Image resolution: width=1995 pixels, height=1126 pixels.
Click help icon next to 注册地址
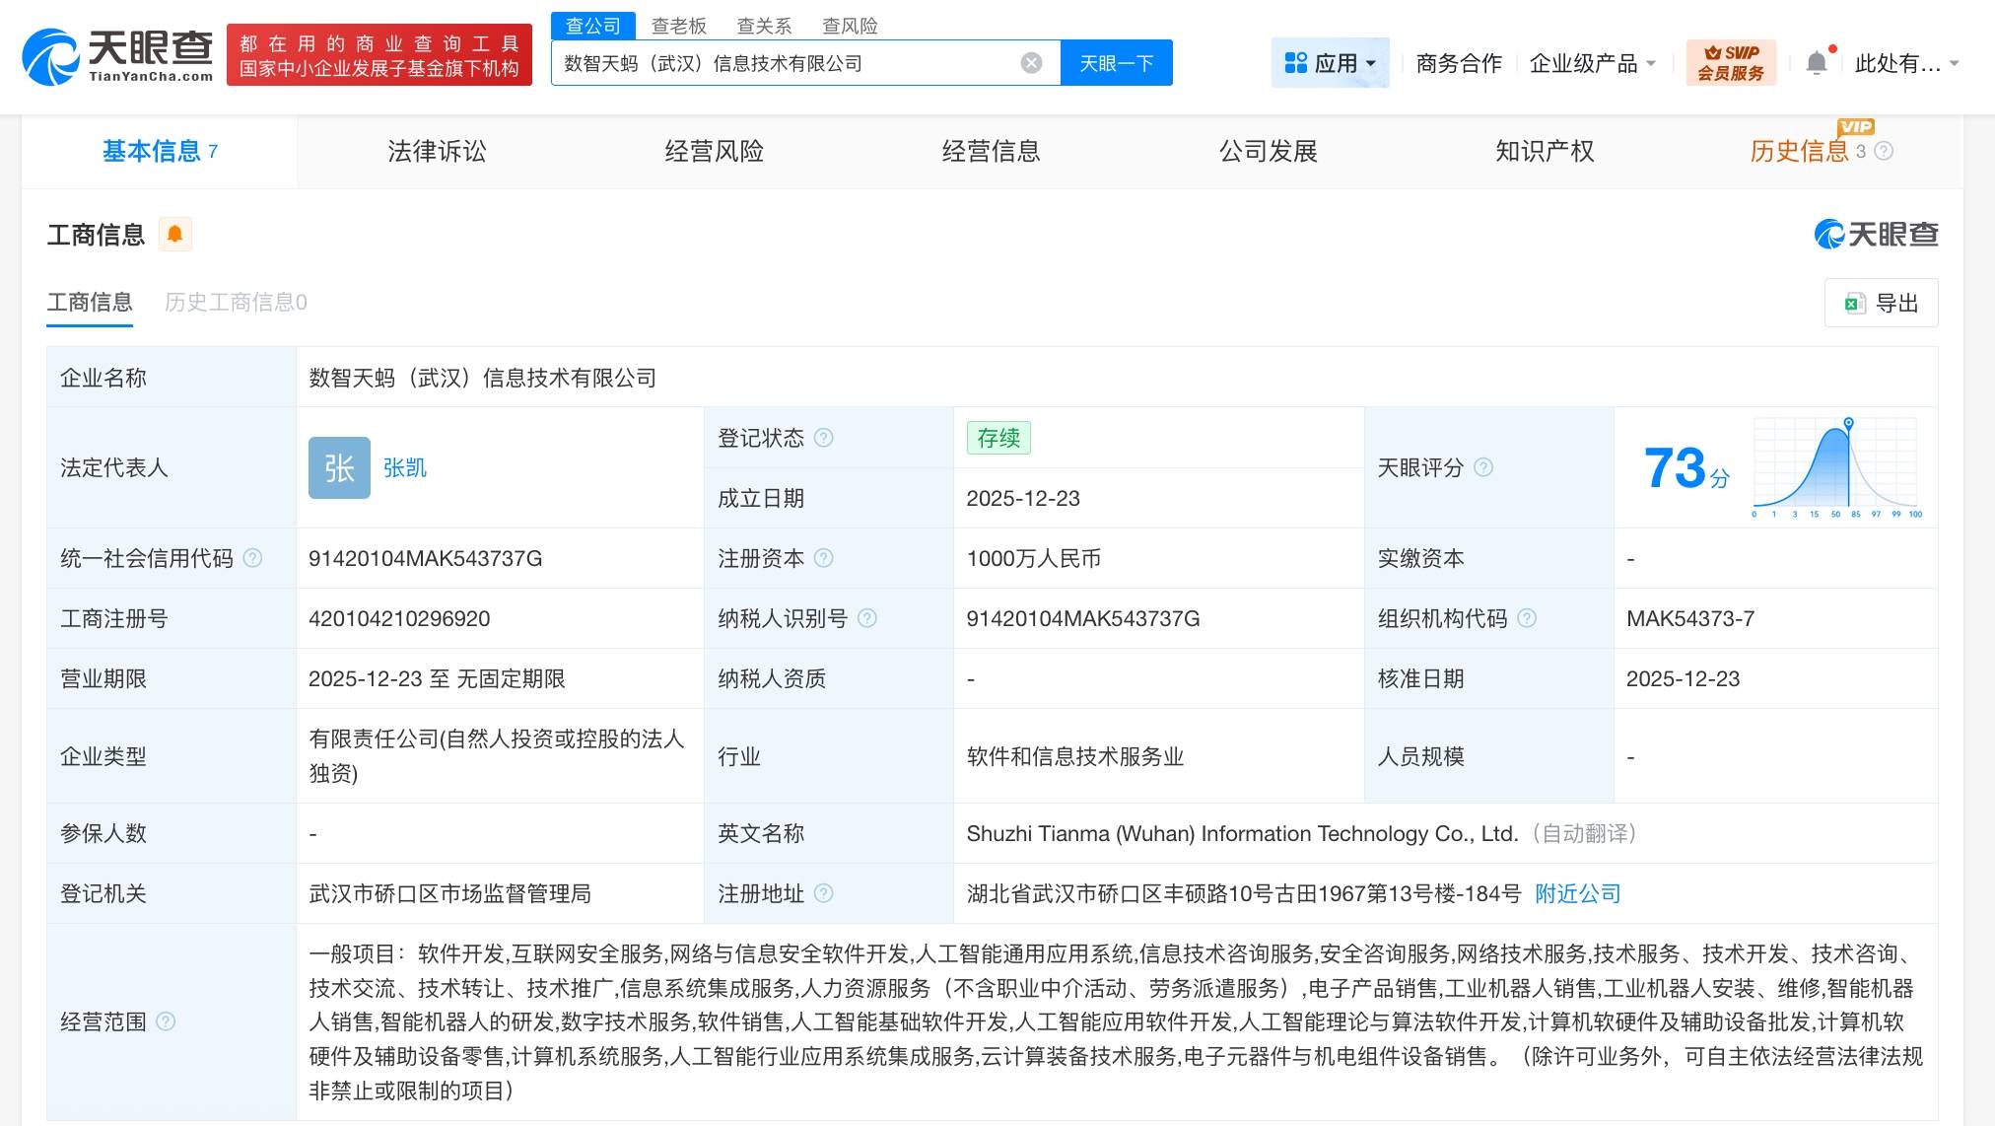coord(824,893)
